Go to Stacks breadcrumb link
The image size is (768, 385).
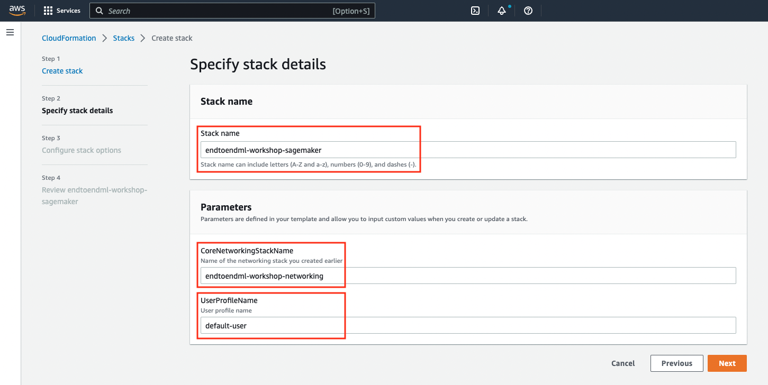(124, 38)
